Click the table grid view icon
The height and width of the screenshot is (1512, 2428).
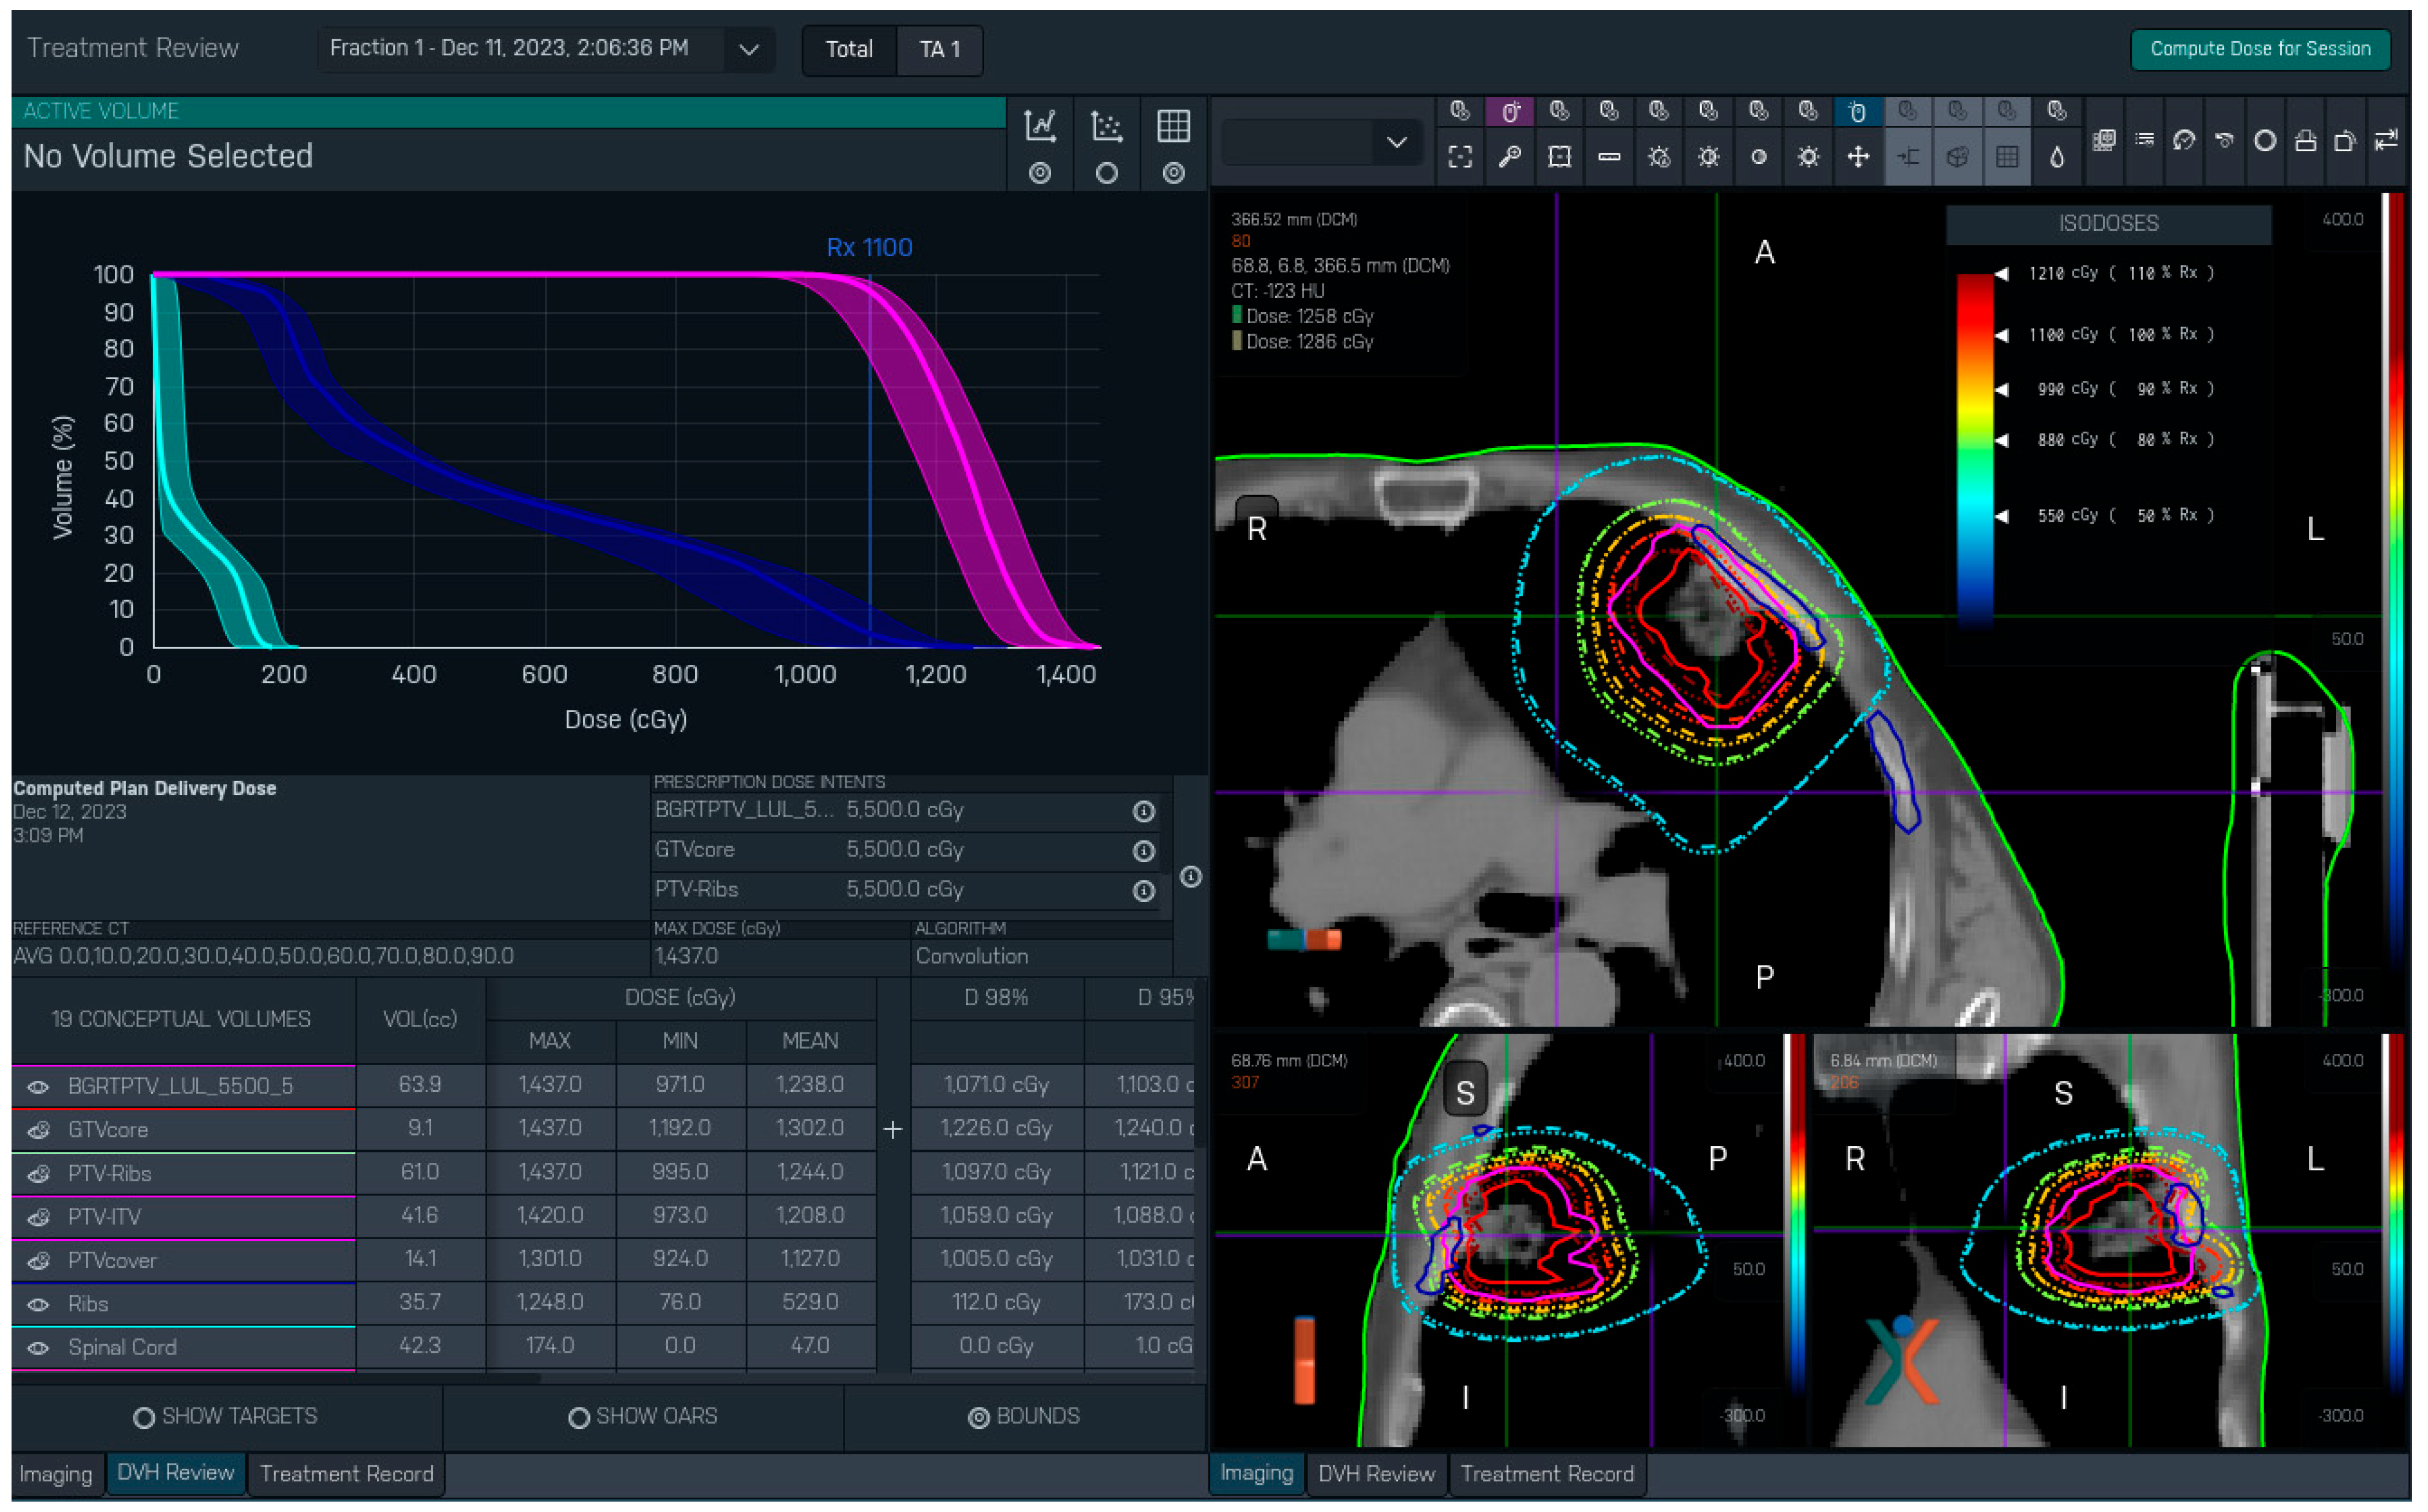[1173, 127]
